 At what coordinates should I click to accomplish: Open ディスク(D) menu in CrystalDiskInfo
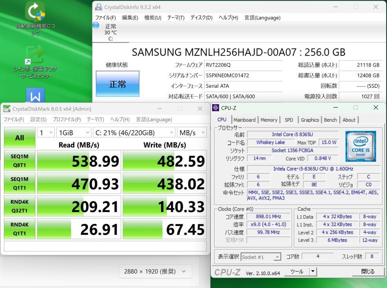click(201, 18)
